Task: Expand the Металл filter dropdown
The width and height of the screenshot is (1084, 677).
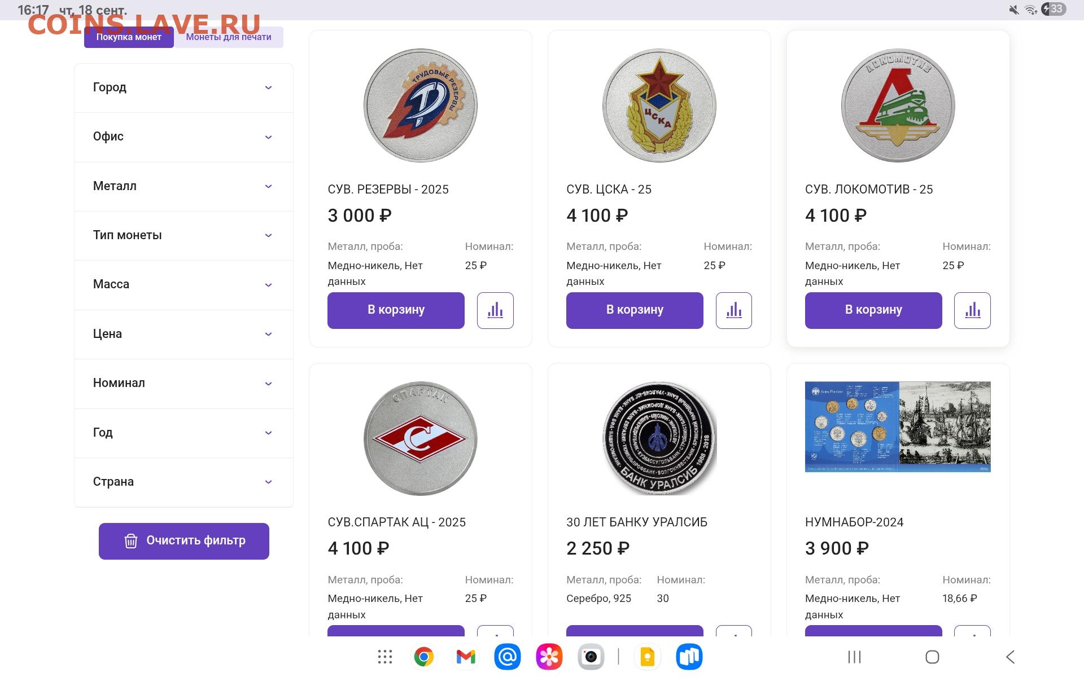Action: (x=183, y=186)
